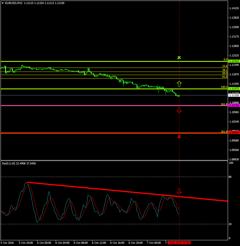
Task: Click the 161.8 Fibonacci level label
Action: click(224, 104)
